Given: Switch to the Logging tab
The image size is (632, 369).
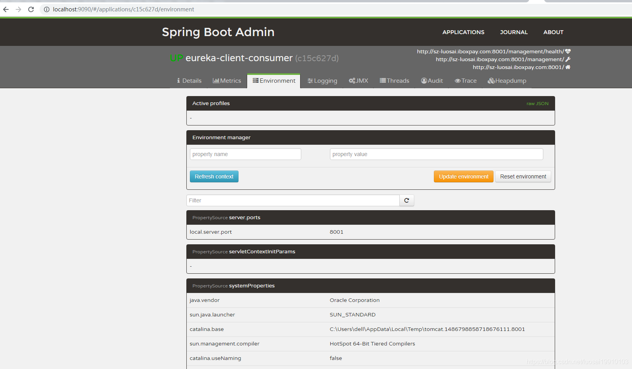Looking at the screenshot, I should (322, 81).
